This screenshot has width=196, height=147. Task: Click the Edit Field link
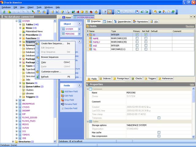pyautogui.click(x=69, y=96)
